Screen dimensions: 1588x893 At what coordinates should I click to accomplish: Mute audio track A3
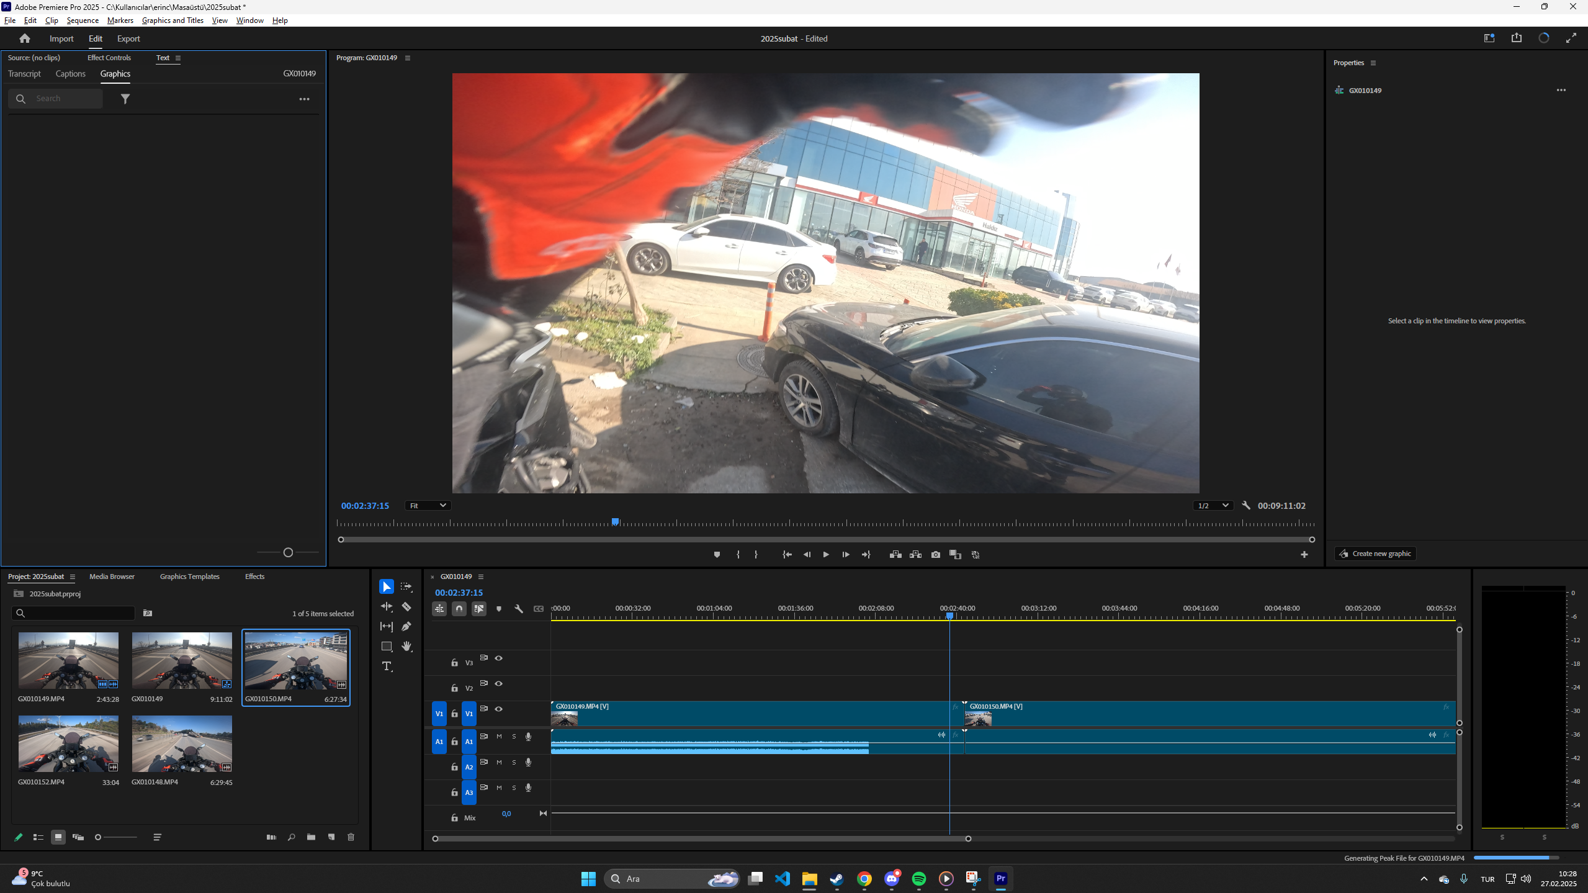coord(499,788)
